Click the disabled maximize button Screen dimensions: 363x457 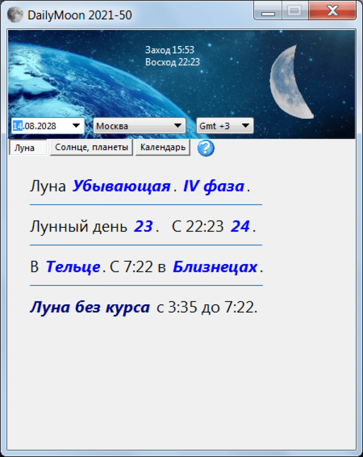click(x=295, y=11)
